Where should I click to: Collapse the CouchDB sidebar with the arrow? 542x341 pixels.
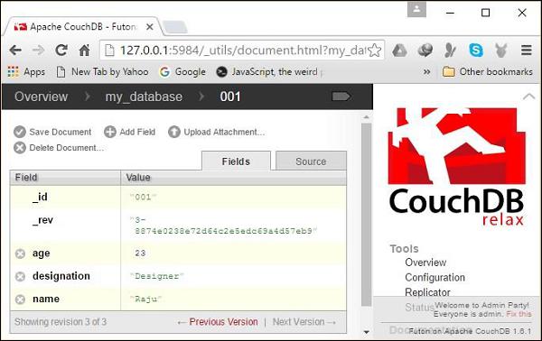coord(528,97)
